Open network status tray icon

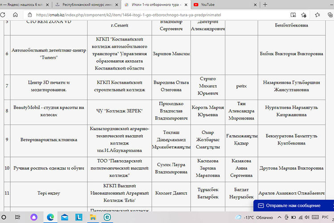(x=301, y=217)
